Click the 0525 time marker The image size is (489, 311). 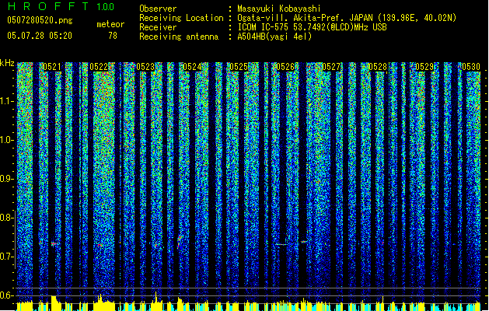tap(239, 67)
